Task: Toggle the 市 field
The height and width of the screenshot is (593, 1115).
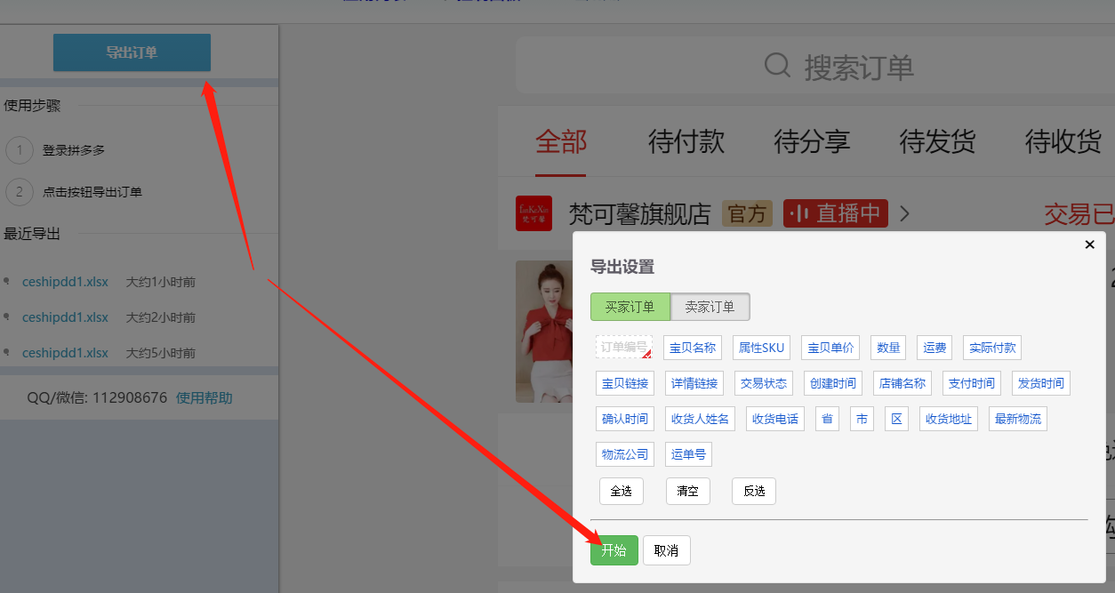Action: coord(862,419)
